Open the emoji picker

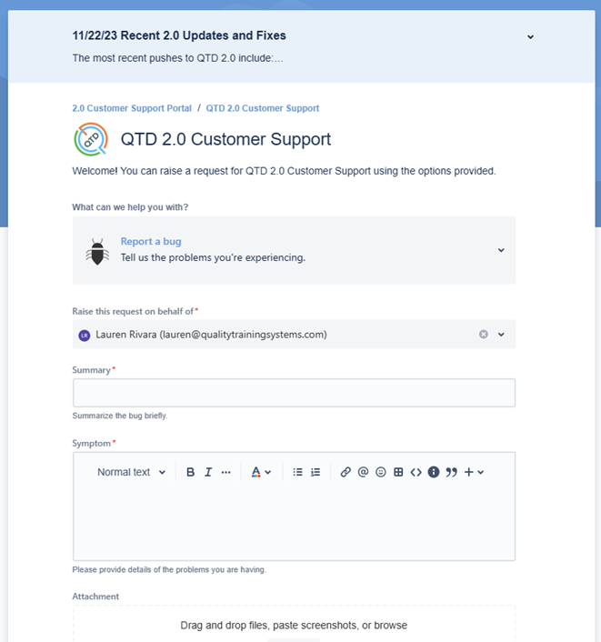pyautogui.click(x=381, y=472)
